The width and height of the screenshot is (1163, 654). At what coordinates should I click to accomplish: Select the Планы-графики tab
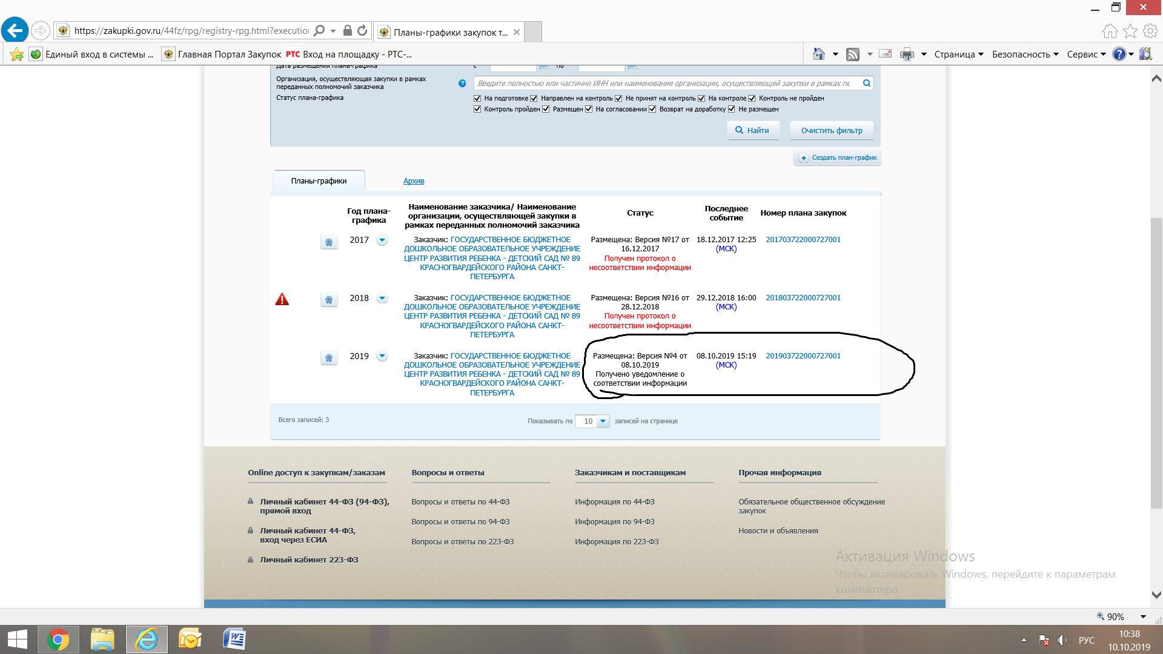click(x=319, y=181)
